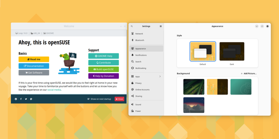Click the down-chevron in Welcome title bar
The image size is (279, 139).
click(121, 26)
